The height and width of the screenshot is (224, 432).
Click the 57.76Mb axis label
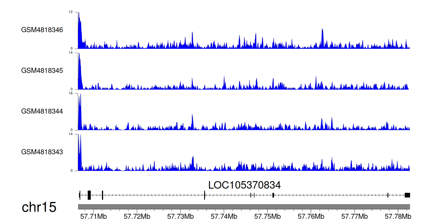(x=311, y=216)
